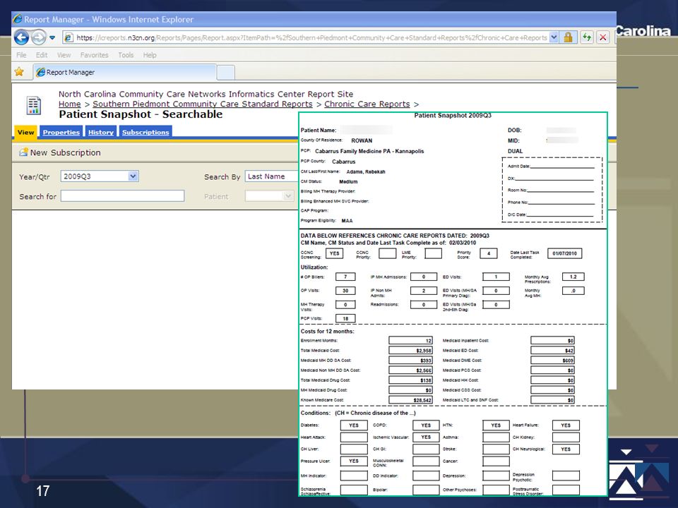Open recent pages dropdown next to Forward

coord(52,37)
